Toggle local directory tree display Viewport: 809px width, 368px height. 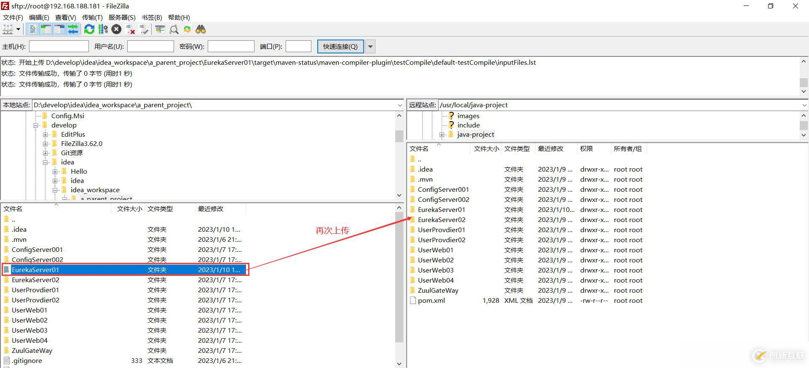(x=46, y=29)
